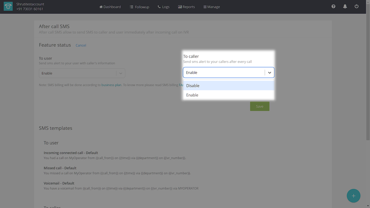Open the Dashboard menu item

[110, 7]
